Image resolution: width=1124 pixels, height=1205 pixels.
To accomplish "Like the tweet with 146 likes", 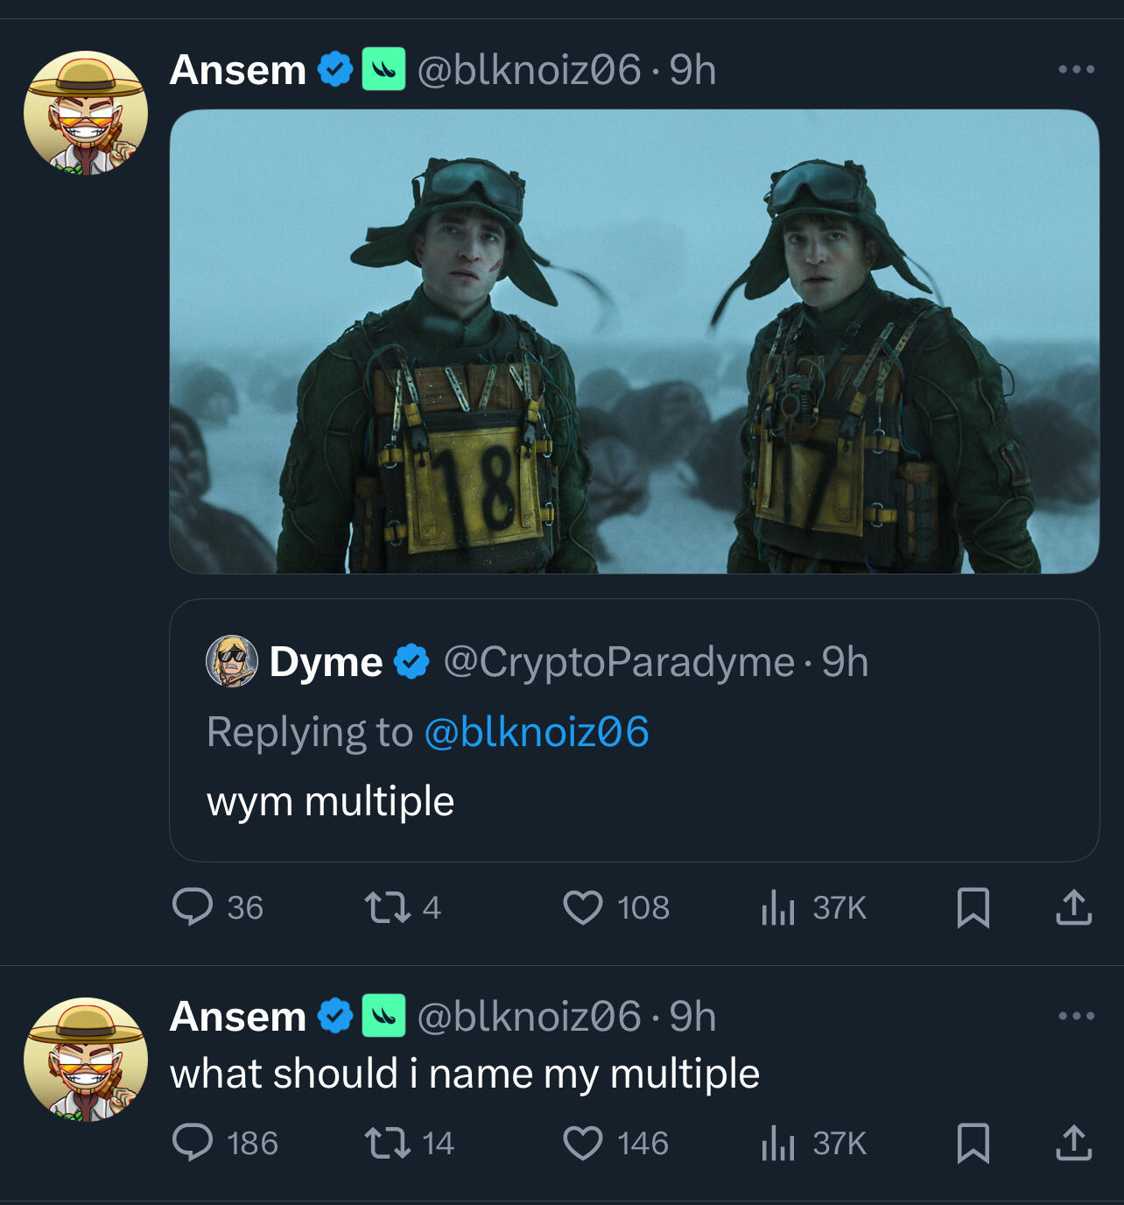I will click(x=583, y=1143).
